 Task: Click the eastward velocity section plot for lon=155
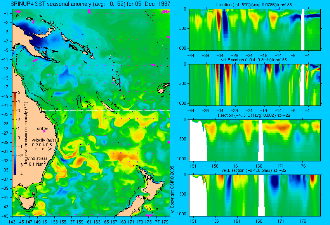(x=255, y=85)
